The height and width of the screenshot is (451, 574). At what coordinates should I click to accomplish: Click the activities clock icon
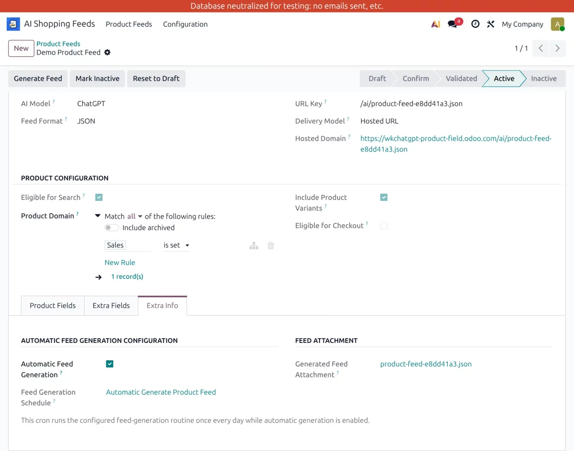475,24
